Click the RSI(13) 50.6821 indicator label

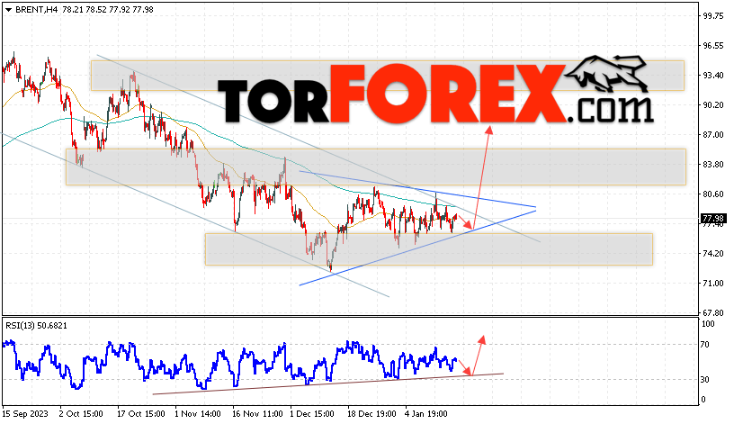36,326
